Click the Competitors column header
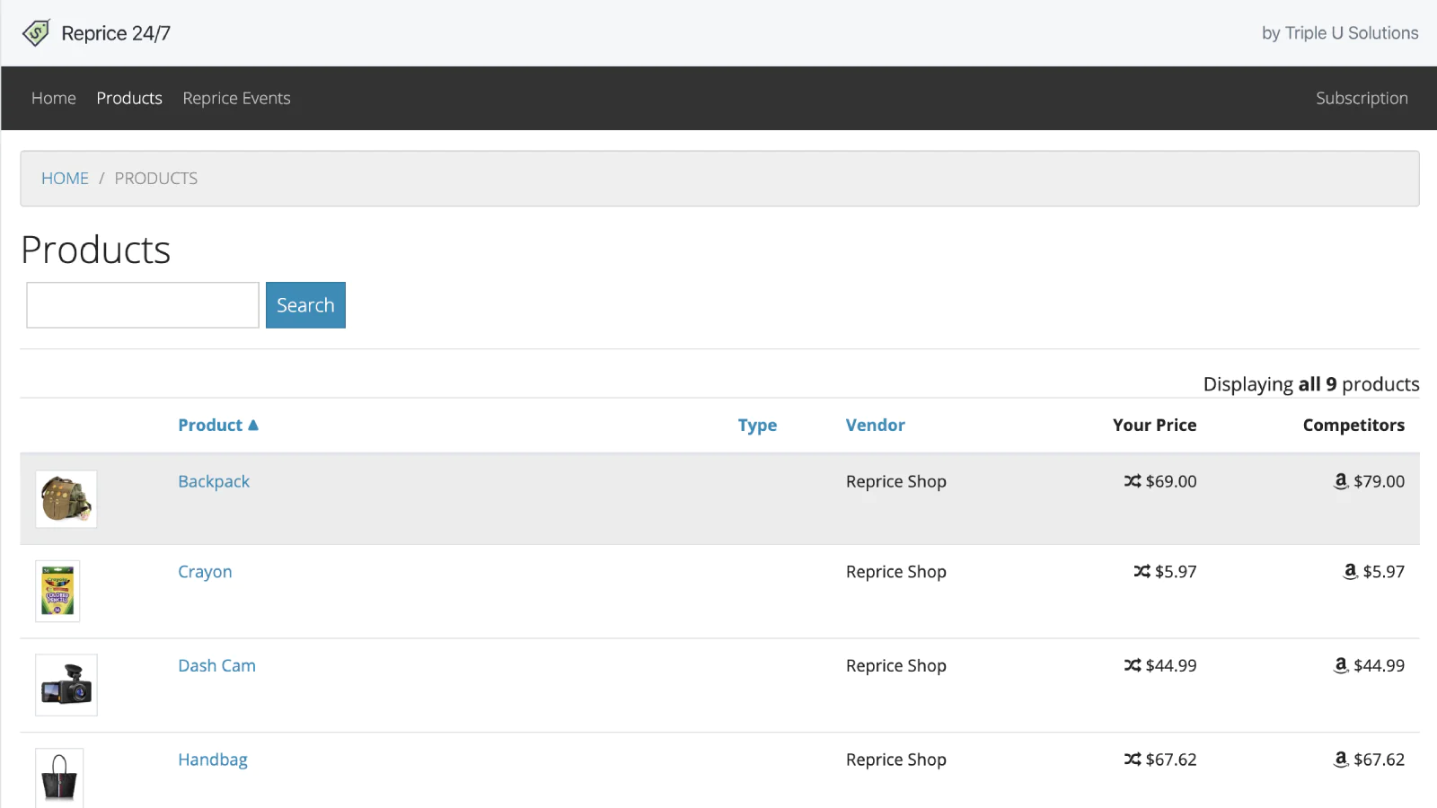The width and height of the screenshot is (1437, 808). click(x=1353, y=425)
